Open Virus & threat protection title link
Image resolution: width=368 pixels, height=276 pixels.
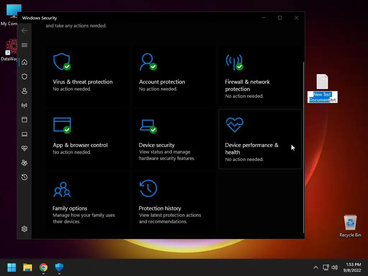[83, 82]
